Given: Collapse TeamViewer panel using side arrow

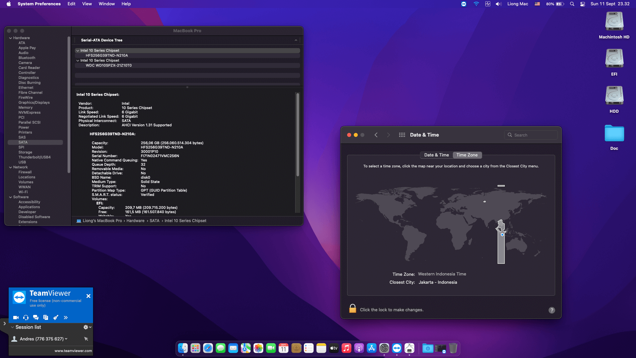Looking at the screenshot, I should [x=4, y=324].
